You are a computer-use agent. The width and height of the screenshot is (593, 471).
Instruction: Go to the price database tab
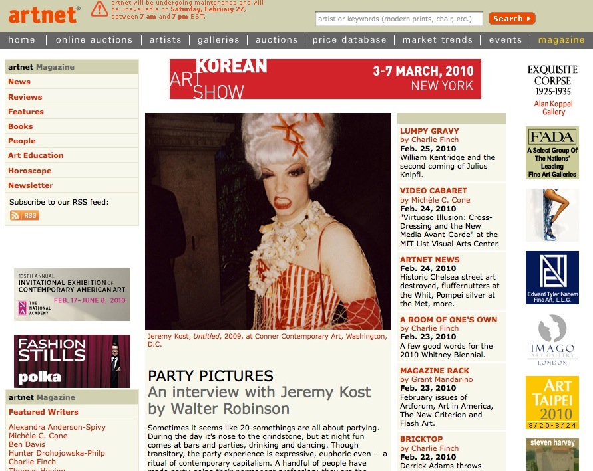[349, 40]
